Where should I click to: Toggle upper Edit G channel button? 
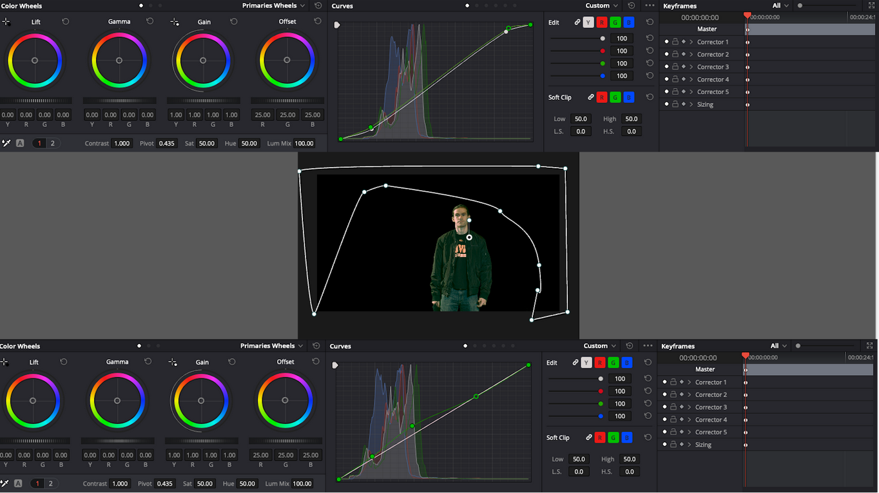(x=615, y=22)
